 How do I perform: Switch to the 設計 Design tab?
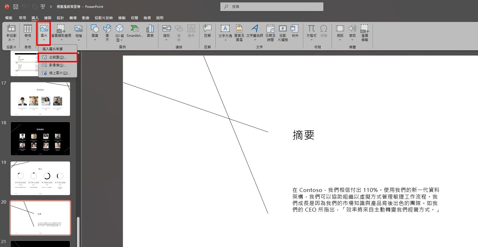click(60, 18)
